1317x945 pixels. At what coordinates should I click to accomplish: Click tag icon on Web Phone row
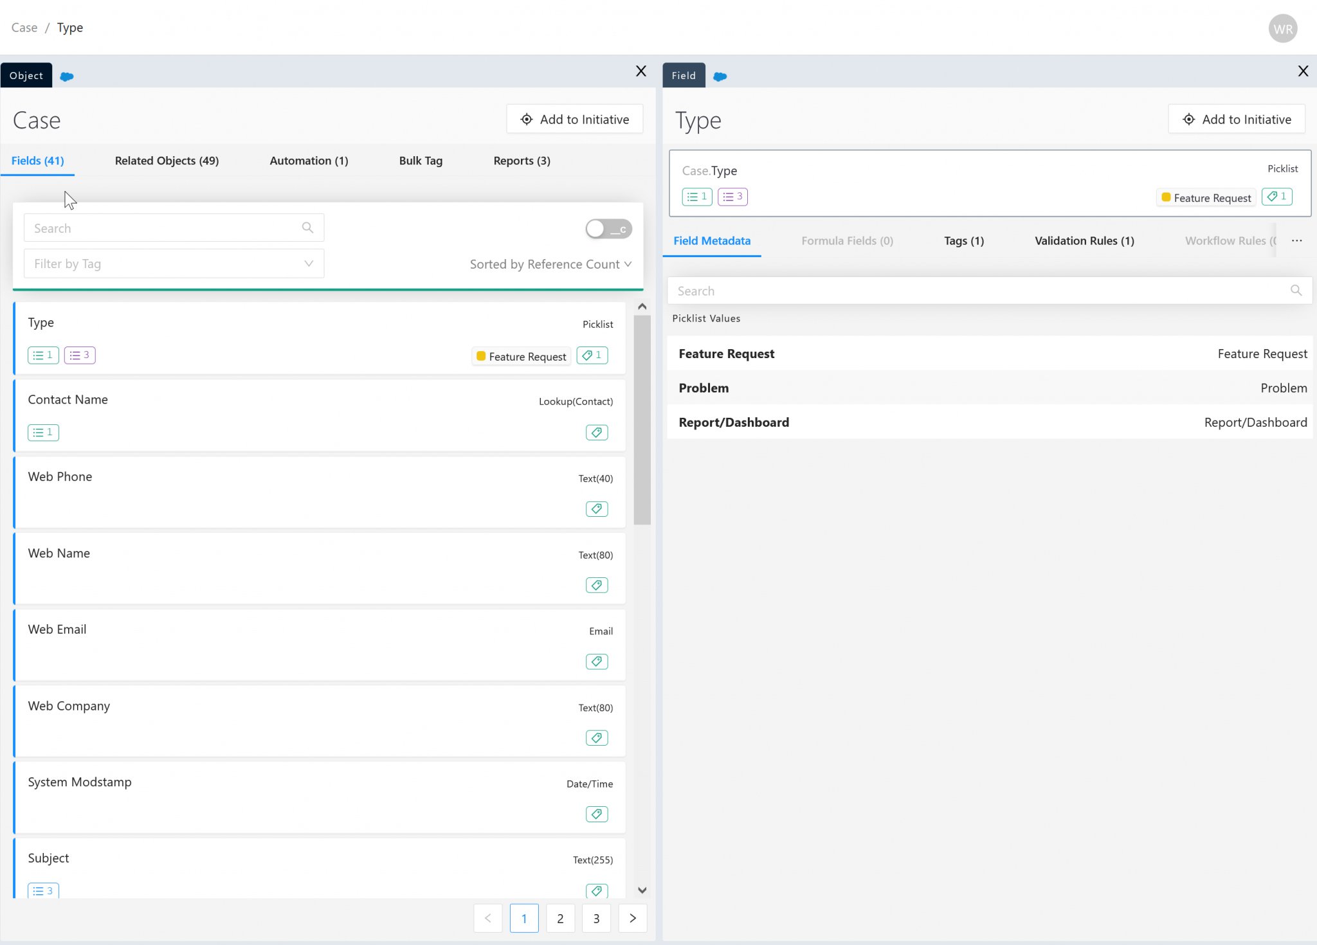596,509
